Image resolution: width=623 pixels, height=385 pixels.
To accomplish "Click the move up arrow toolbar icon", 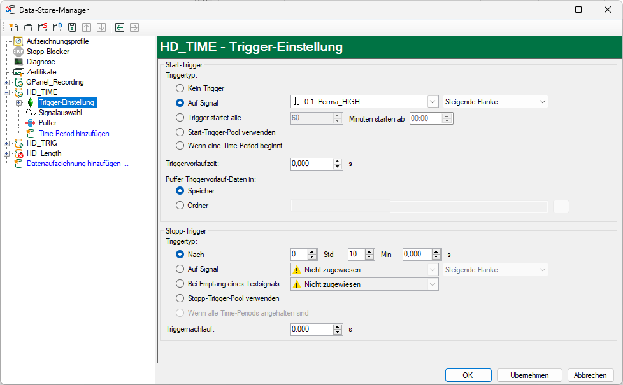I will point(87,27).
